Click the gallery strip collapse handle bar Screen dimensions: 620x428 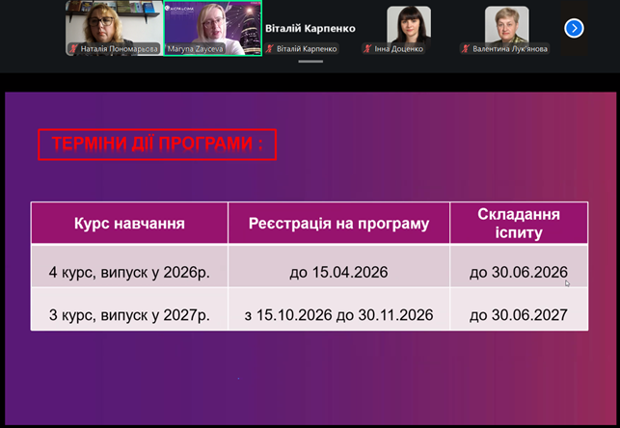(x=310, y=63)
